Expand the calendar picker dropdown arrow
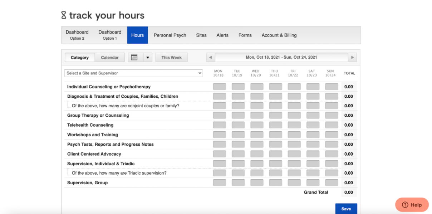This screenshot has height=214, width=432. click(148, 57)
